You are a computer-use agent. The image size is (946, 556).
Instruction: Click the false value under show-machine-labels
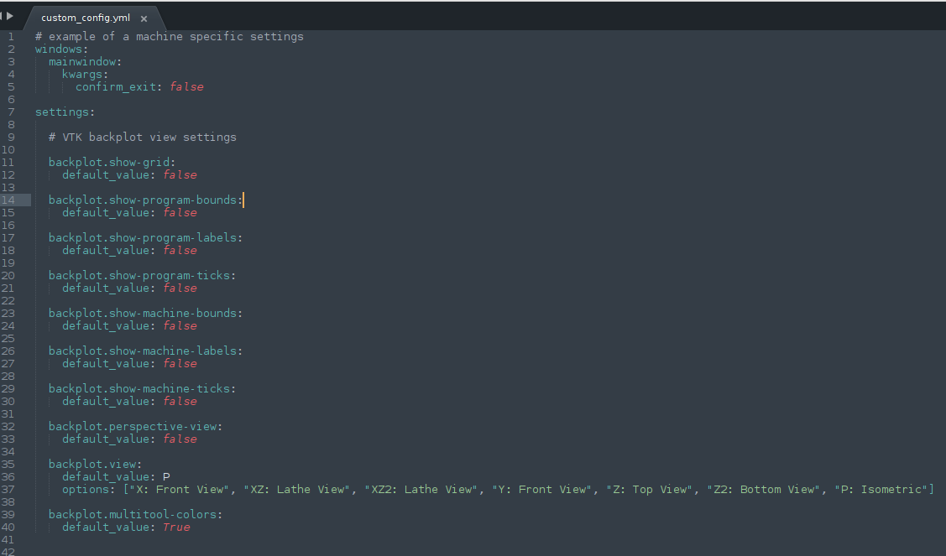pos(180,364)
